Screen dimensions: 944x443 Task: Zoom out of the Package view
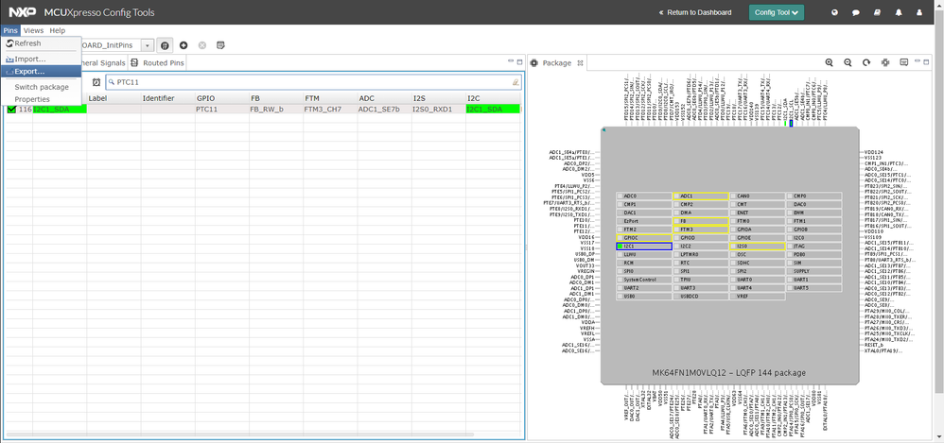(848, 62)
